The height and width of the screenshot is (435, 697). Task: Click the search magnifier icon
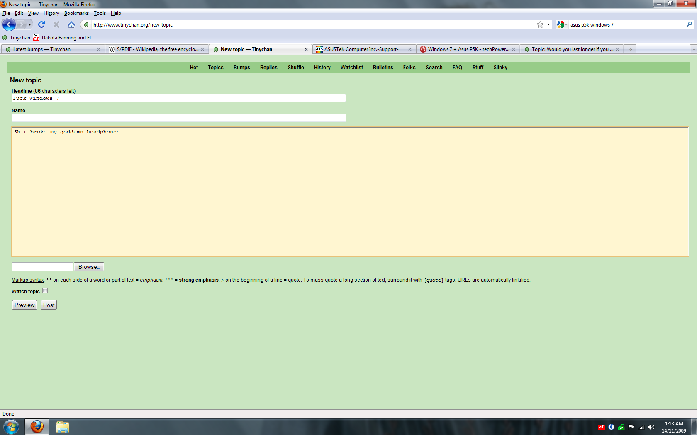[689, 24]
